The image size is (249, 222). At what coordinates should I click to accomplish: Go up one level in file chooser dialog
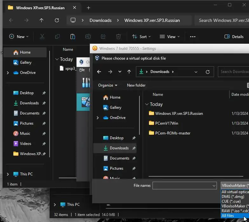click(x=129, y=72)
